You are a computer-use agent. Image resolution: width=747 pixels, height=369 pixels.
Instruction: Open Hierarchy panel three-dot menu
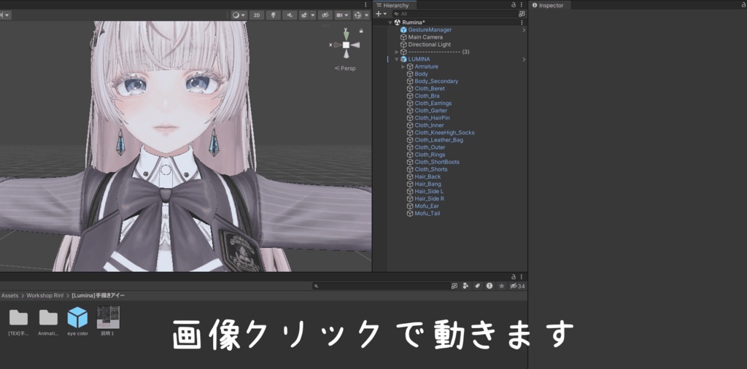(522, 5)
